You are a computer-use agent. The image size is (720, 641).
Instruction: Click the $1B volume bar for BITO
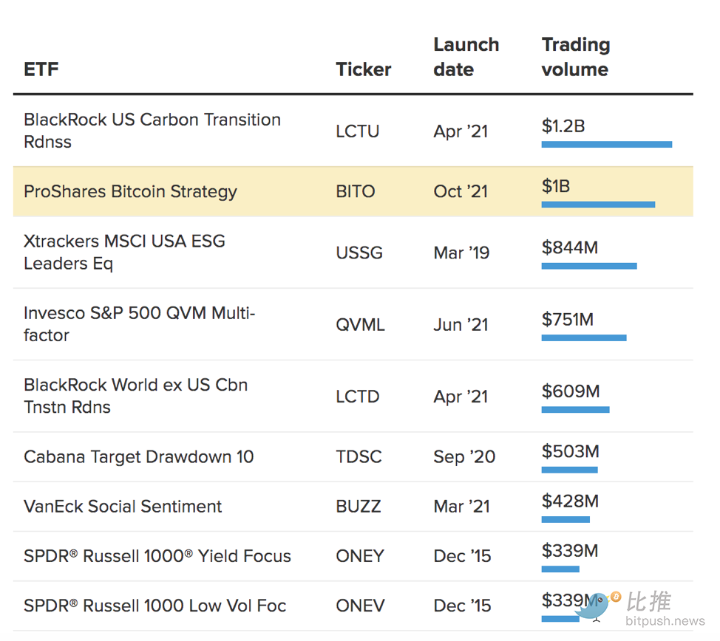pos(597,205)
